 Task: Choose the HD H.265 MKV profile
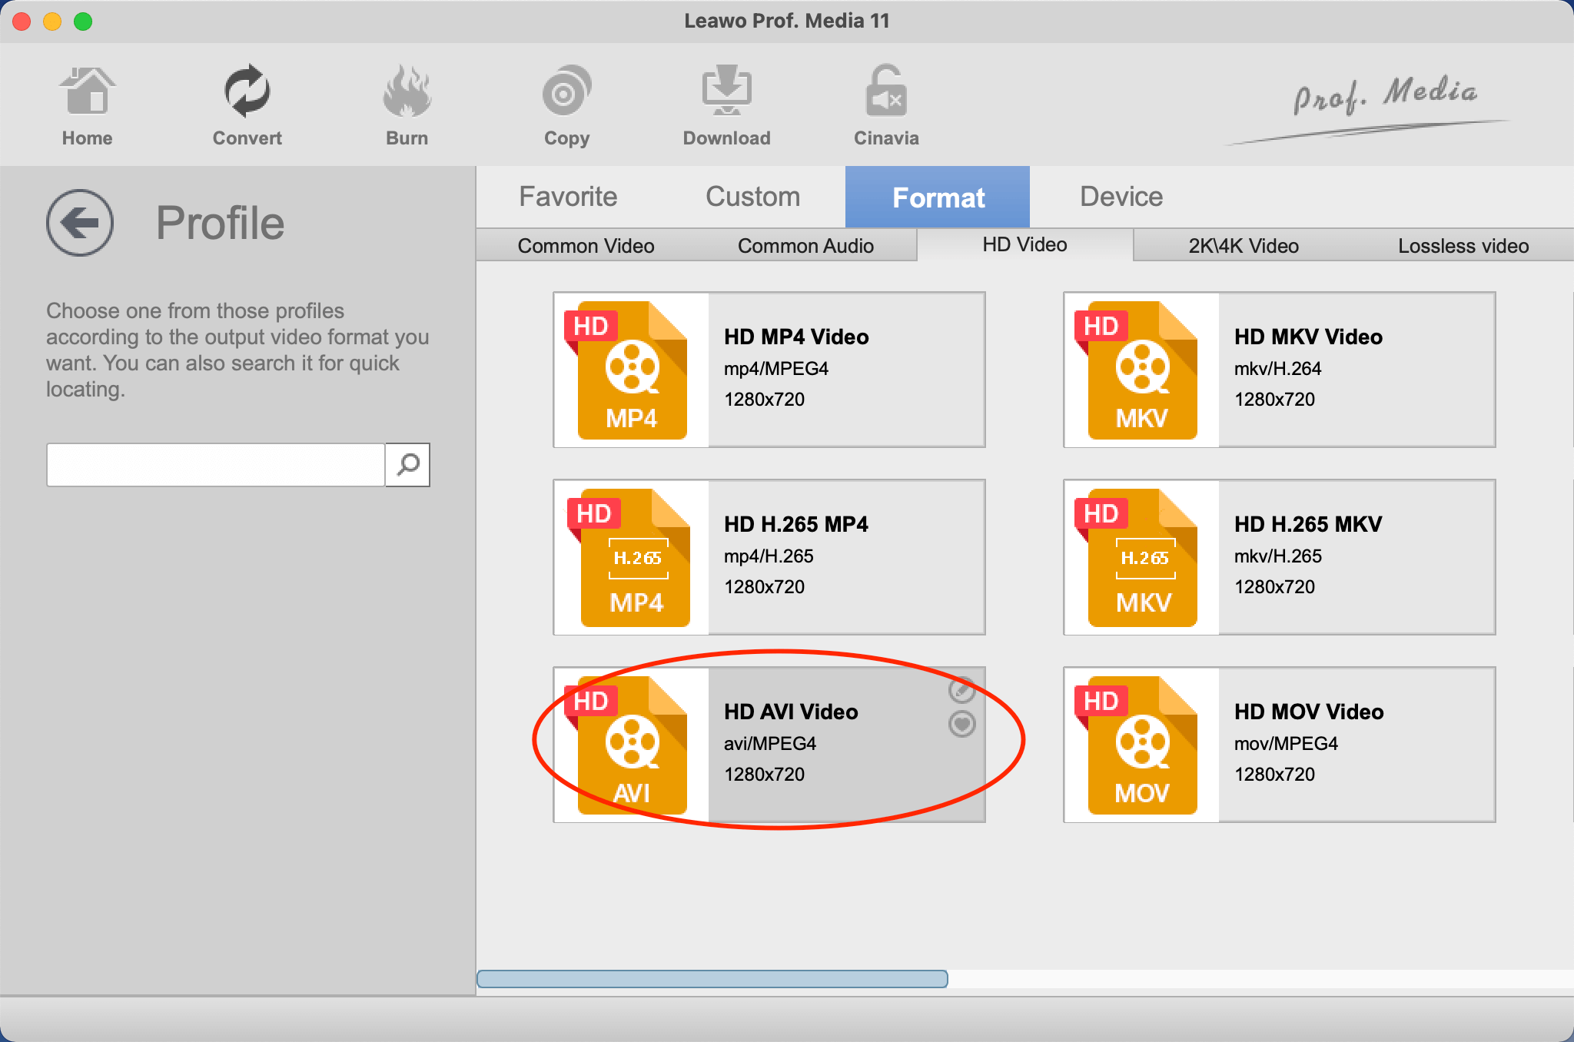1280,557
